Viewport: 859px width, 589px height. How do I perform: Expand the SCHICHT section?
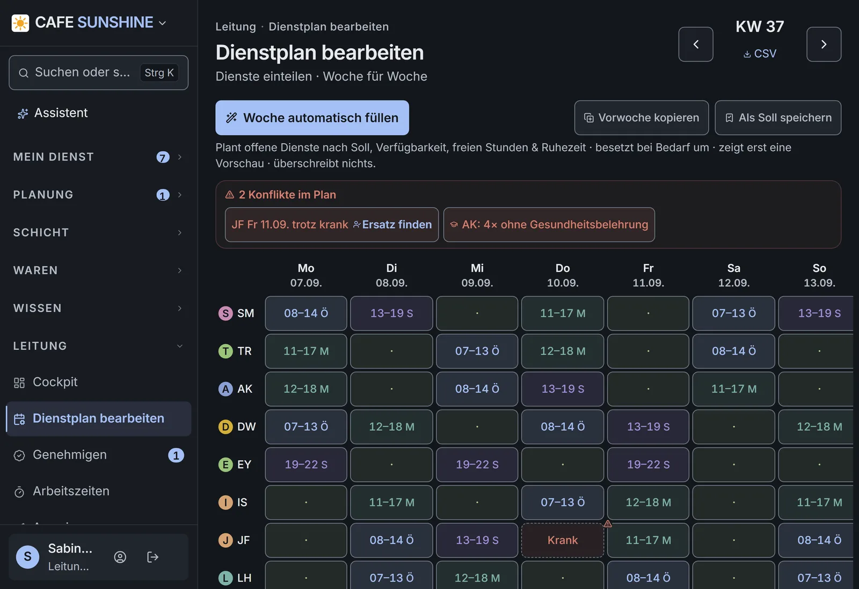98,233
